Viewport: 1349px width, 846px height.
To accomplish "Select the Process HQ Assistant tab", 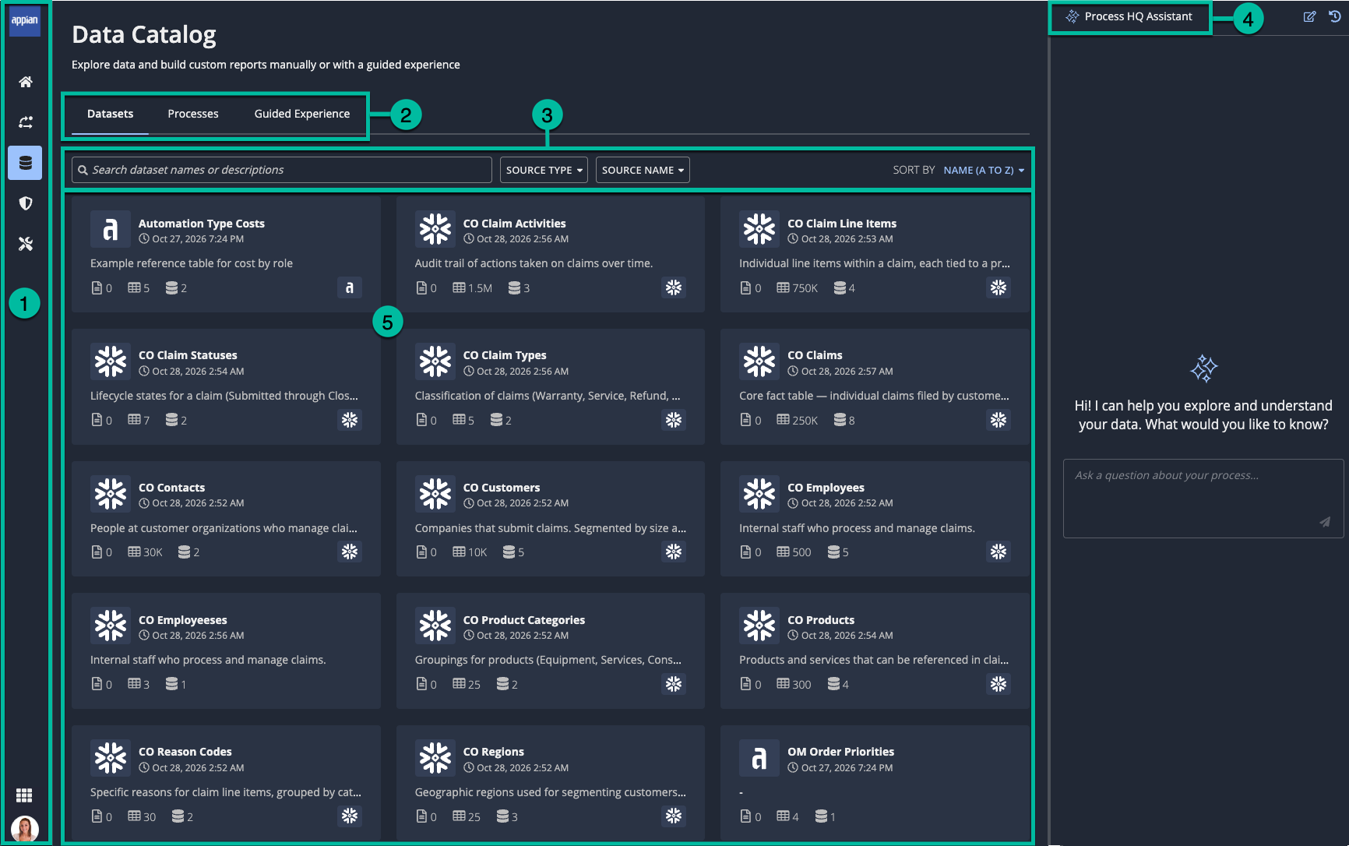I will (1130, 16).
